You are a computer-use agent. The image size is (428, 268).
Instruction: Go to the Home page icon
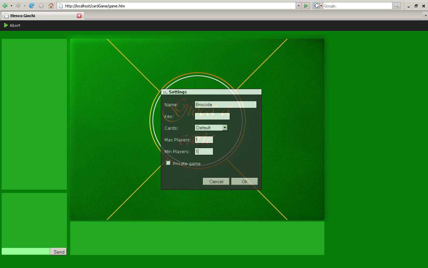pos(51,6)
